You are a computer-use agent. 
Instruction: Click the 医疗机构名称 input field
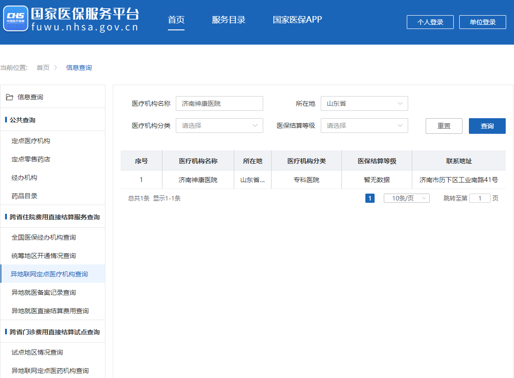219,103
